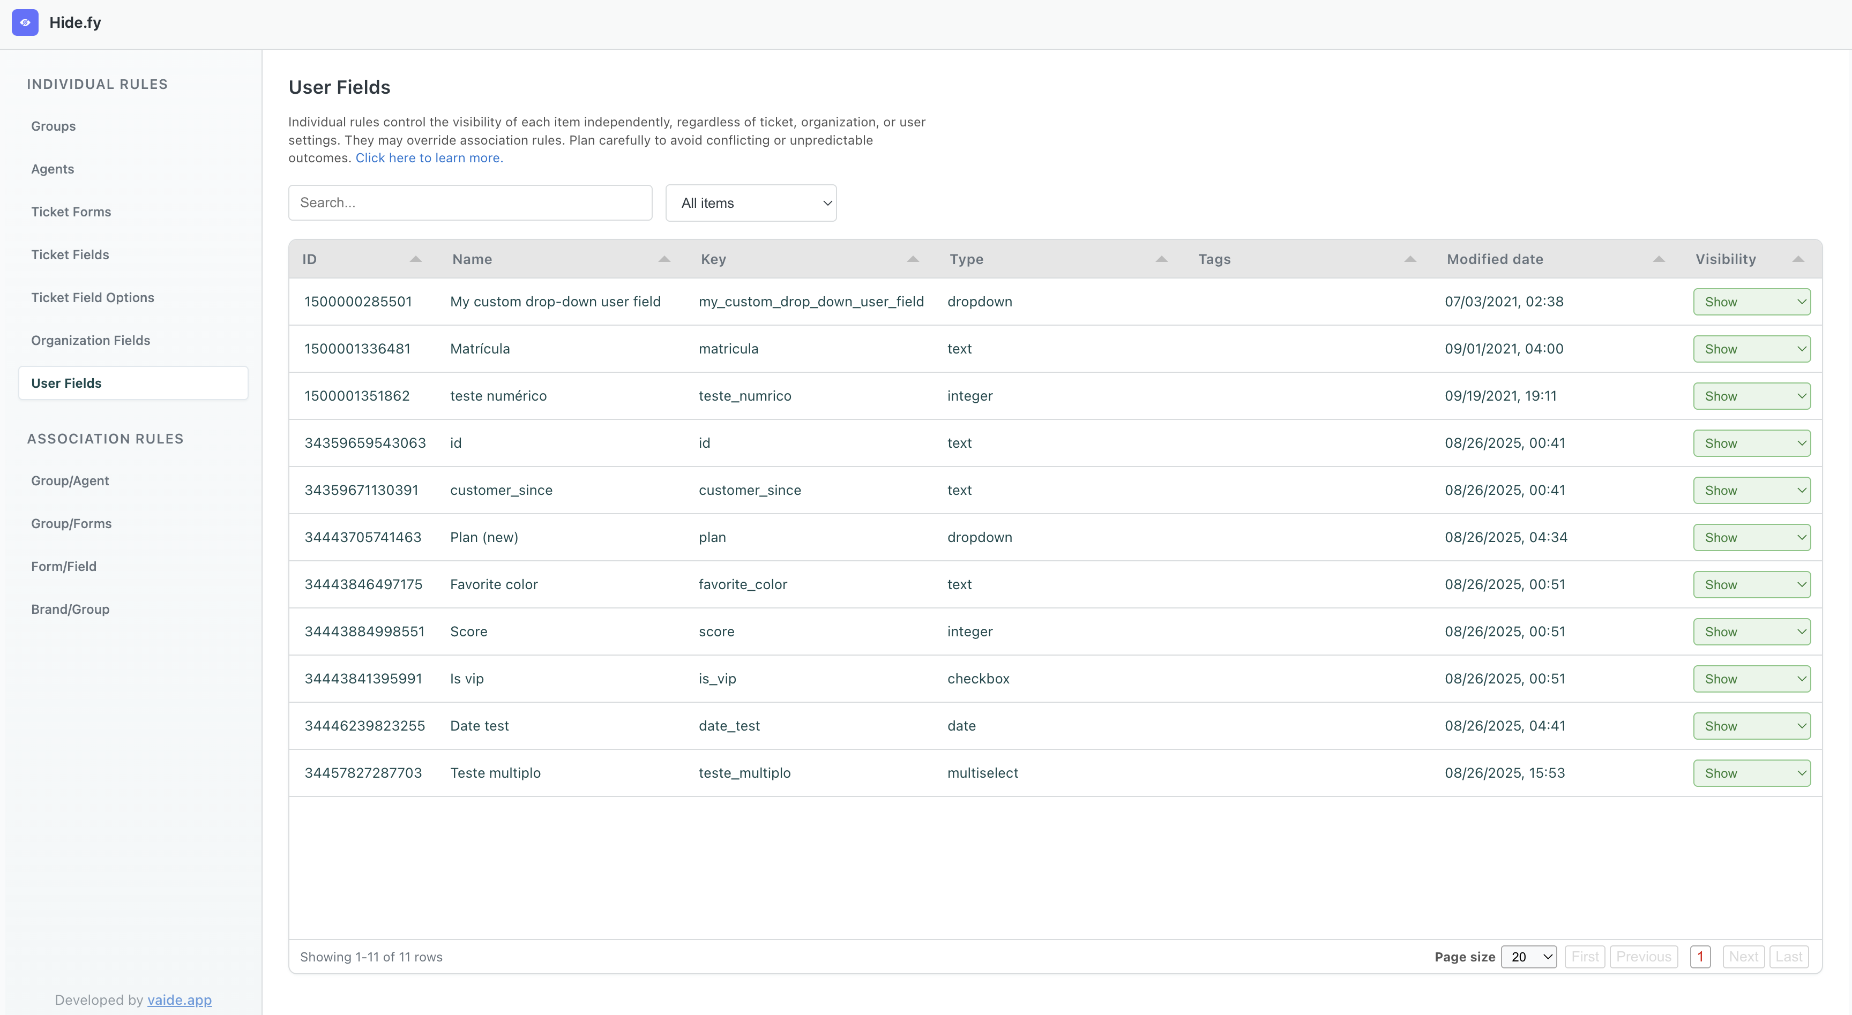Open visibility dropdown for Teste multiplo
The height and width of the screenshot is (1015, 1852).
1751,773
